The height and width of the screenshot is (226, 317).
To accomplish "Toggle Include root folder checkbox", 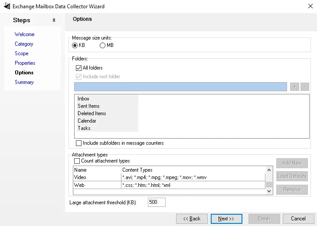I will pos(78,76).
